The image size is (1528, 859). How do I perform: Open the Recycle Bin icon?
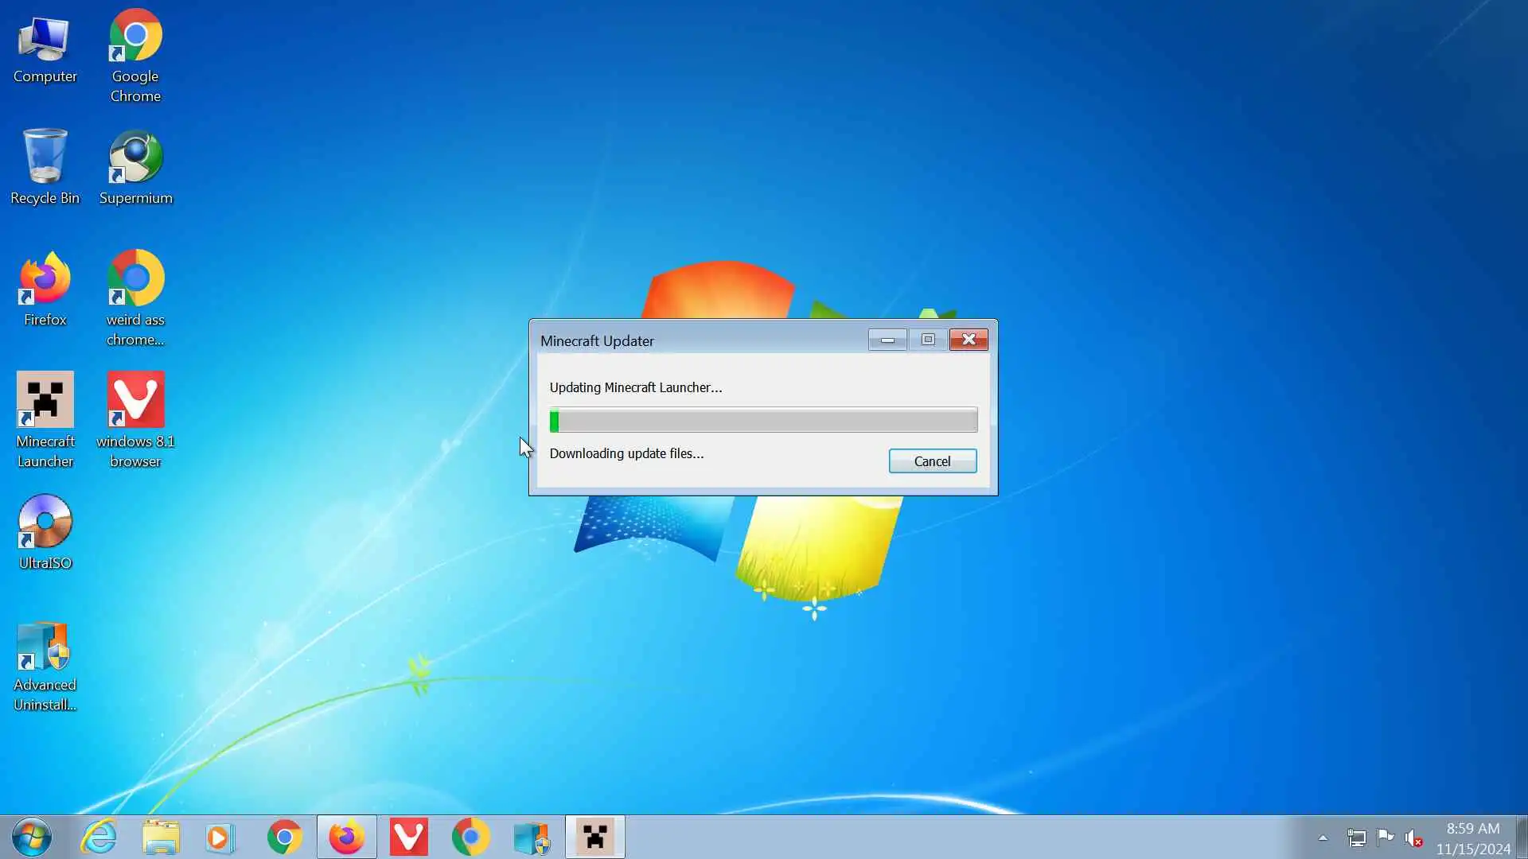tap(45, 158)
